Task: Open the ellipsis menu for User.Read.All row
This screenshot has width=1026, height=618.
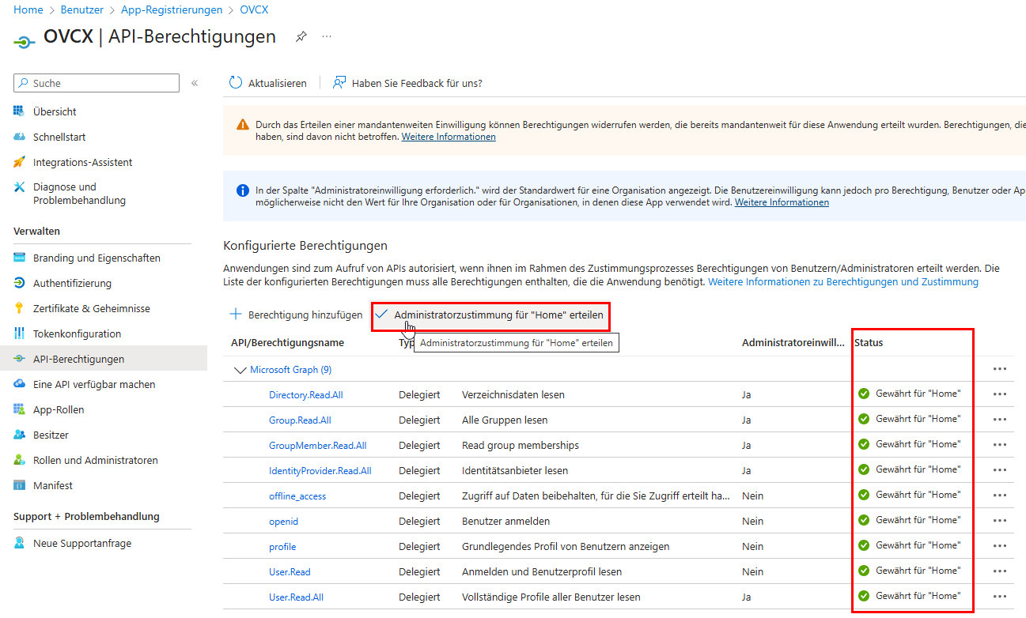Action: click(x=999, y=597)
